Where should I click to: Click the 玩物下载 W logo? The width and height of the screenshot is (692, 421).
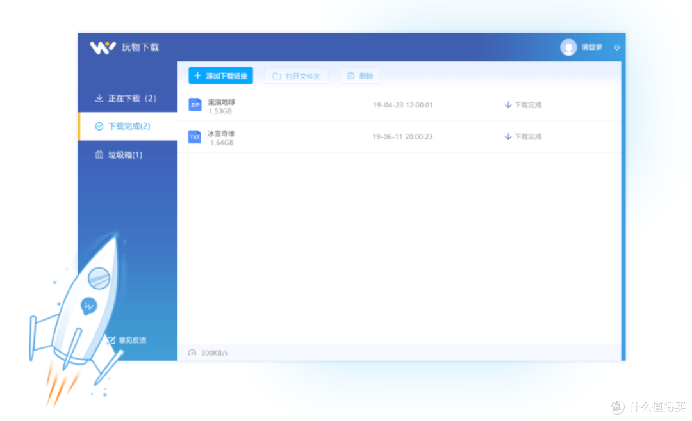(x=103, y=47)
